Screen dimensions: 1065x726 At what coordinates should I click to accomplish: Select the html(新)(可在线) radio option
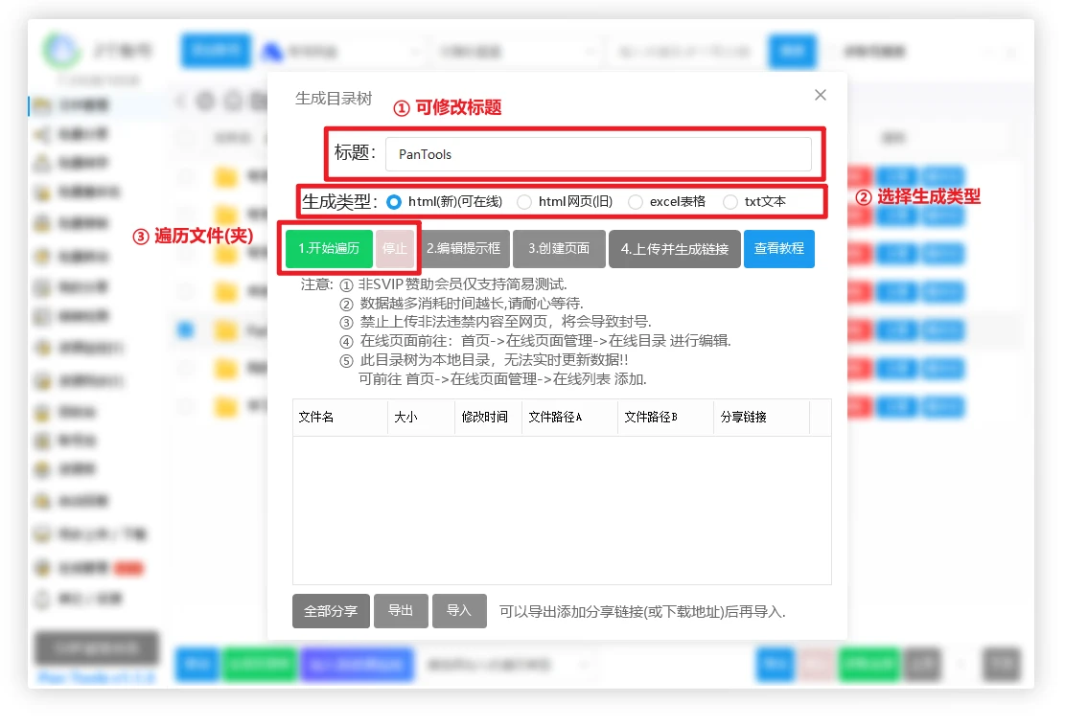pyautogui.click(x=394, y=202)
